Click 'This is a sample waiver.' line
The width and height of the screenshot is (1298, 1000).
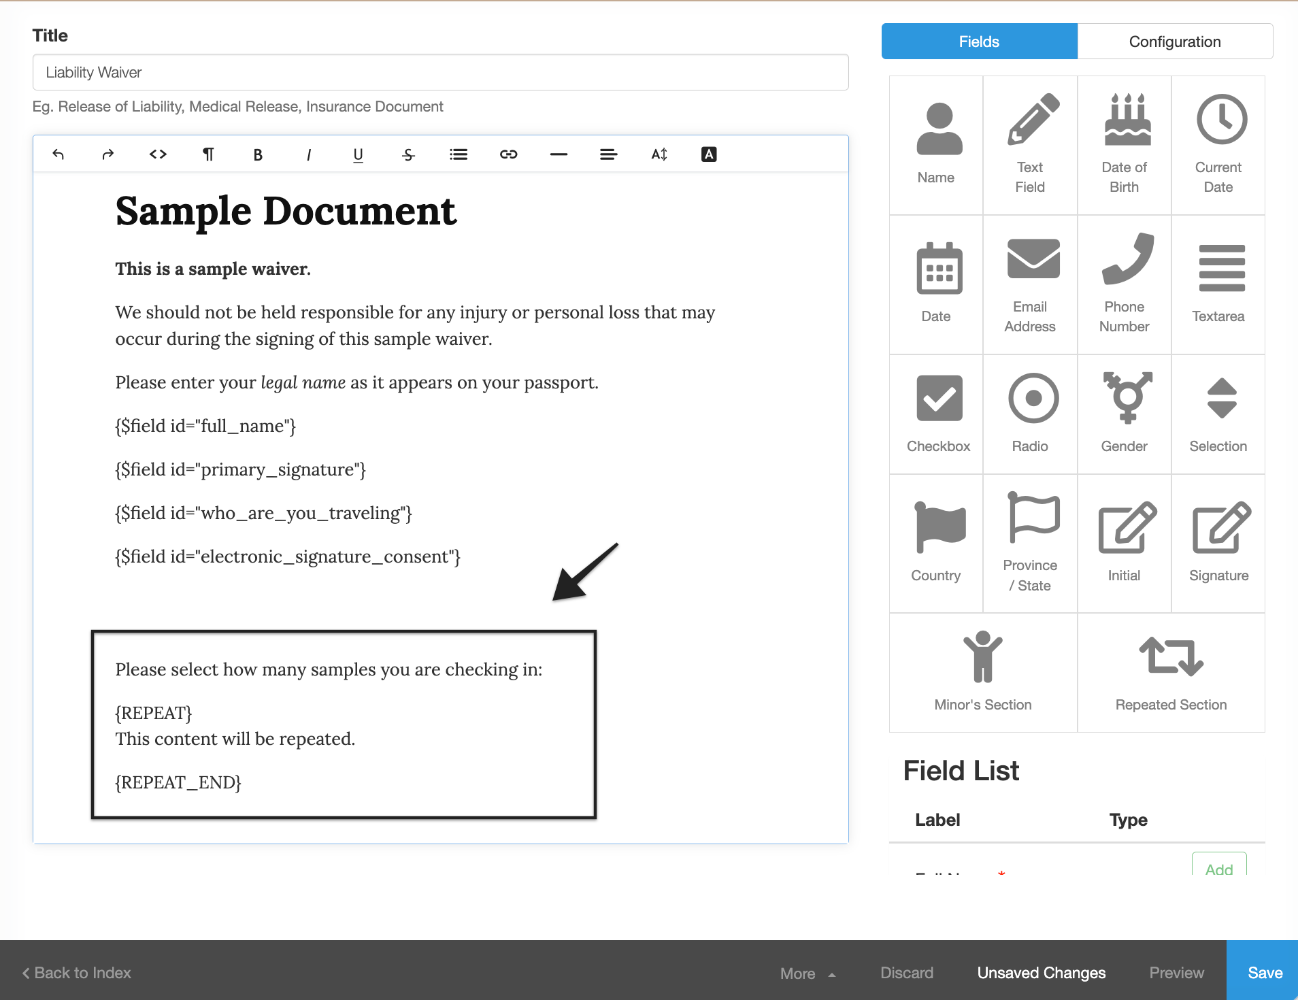(x=213, y=269)
